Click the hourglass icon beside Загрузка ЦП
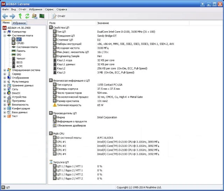Viewport: 224px width, 191px height. click(x=51, y=162)
